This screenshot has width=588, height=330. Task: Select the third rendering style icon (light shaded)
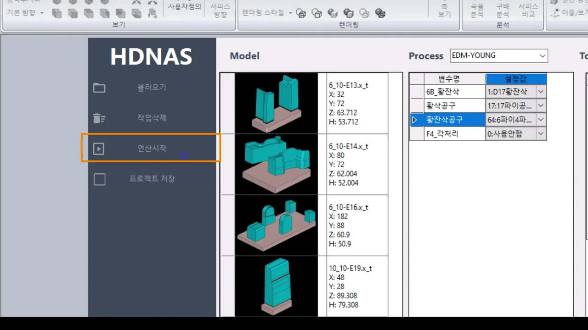[333, 13]
